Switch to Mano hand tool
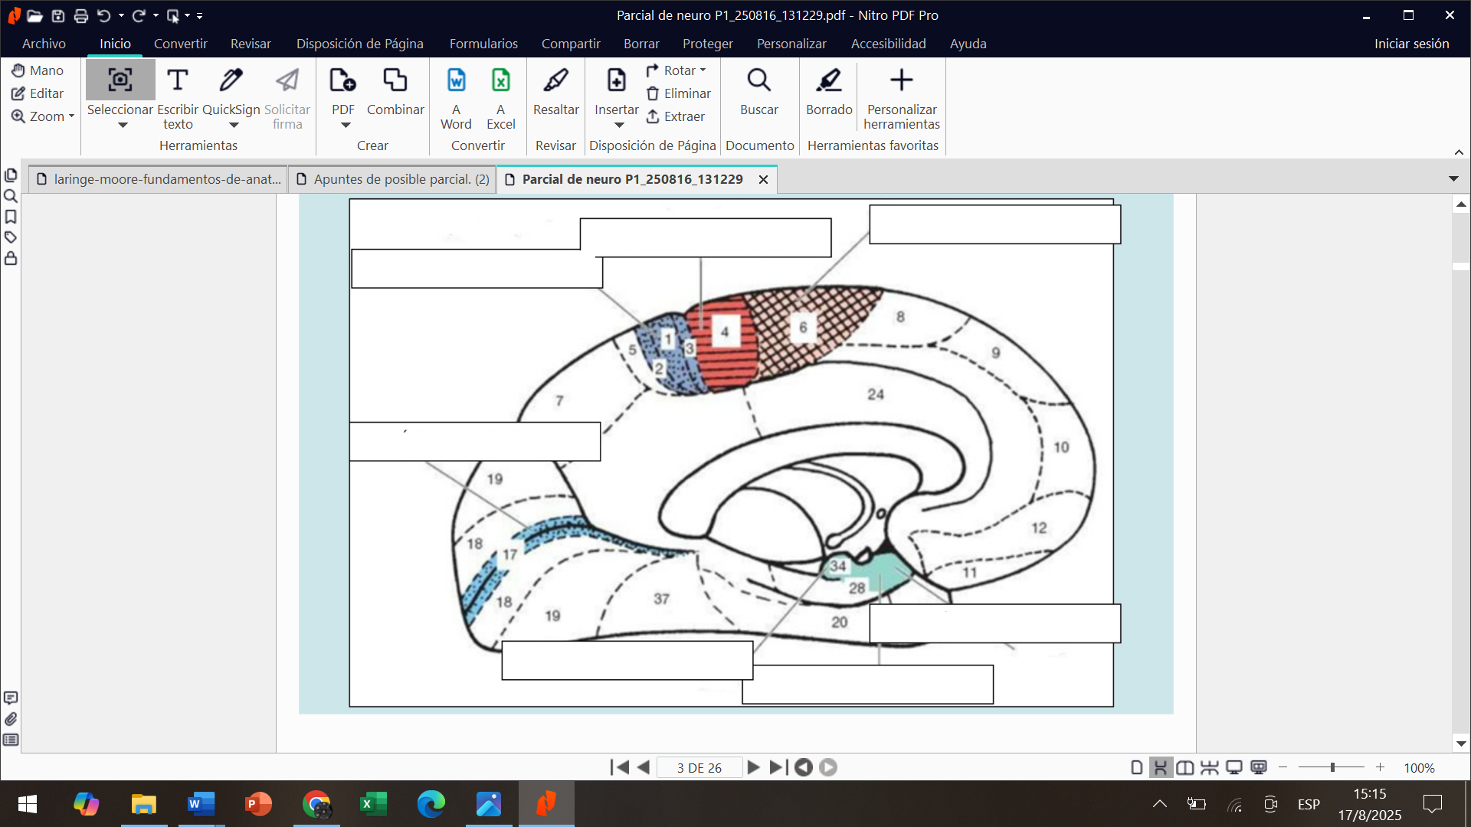The width and height of the screenshot is (1471, 827). click(x=38, y=70)
